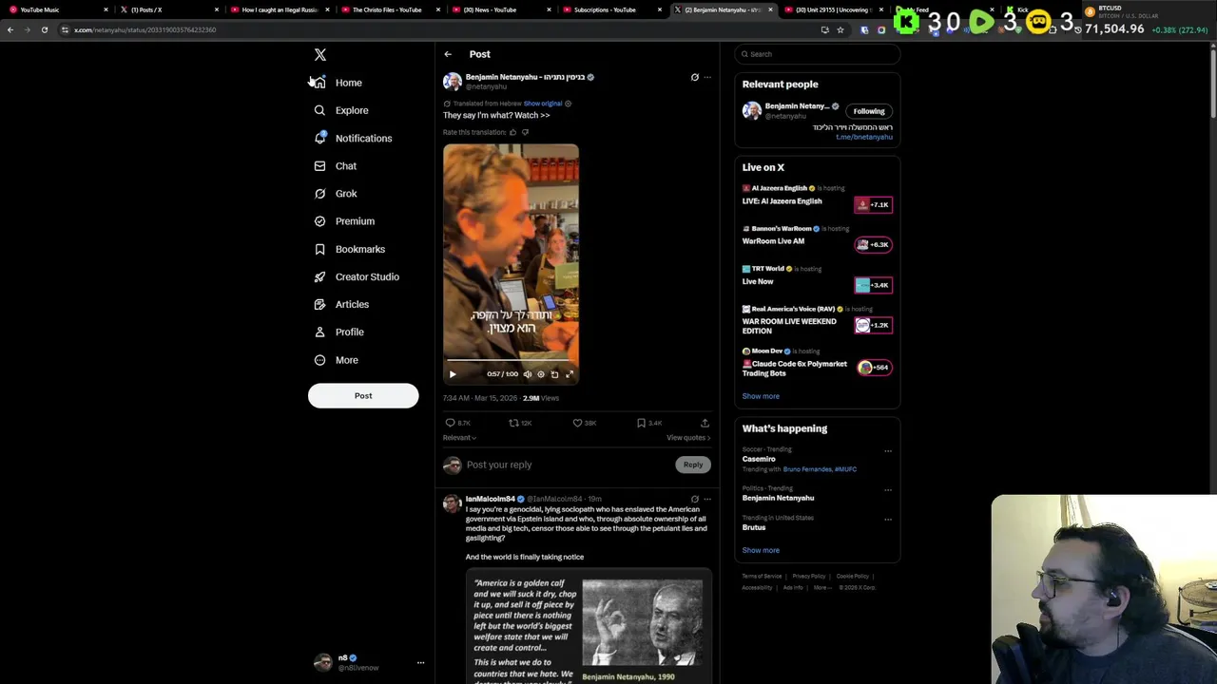The width and height of the screenshot is (1217, 684).
Task: Click the browser address bar URL
Action: [145, 29]
